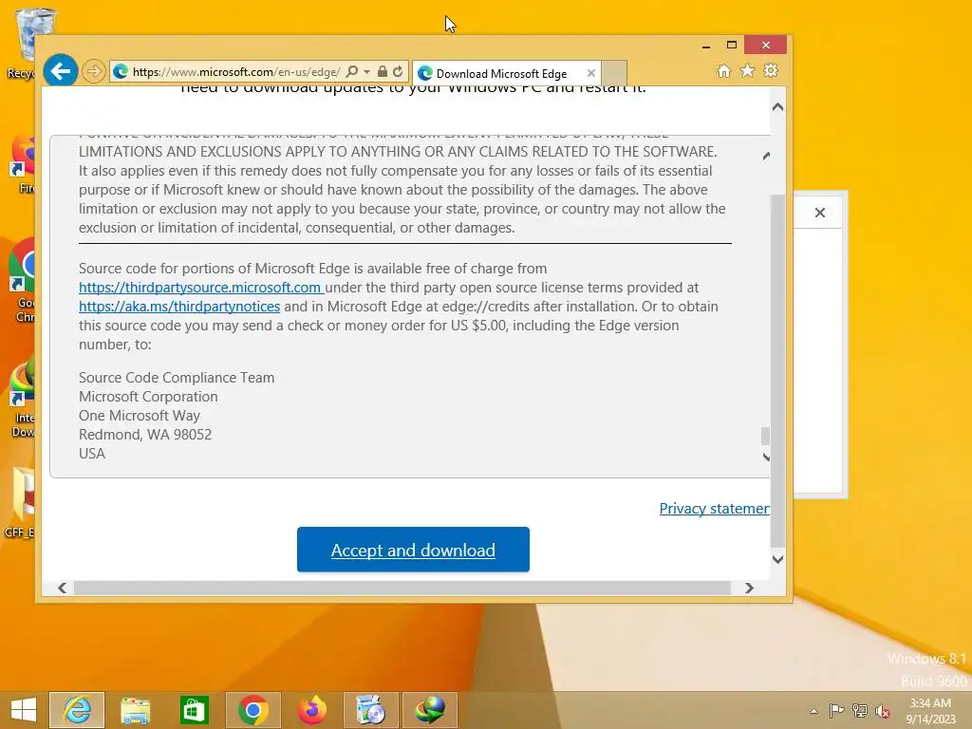Maximize the Internet Explorer window
The height and width of the screenshot is (729, 972).
point(732,46)
